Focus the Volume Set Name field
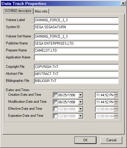127x148 pixels. pyautogui.click(x=76, y=36)
